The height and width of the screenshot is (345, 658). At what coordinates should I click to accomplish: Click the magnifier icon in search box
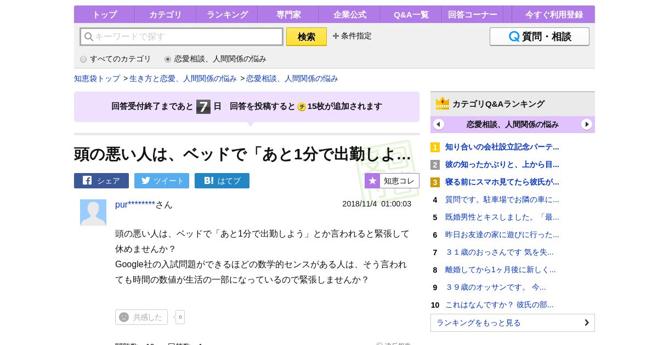pyautogui.click(x=88, y=37)
